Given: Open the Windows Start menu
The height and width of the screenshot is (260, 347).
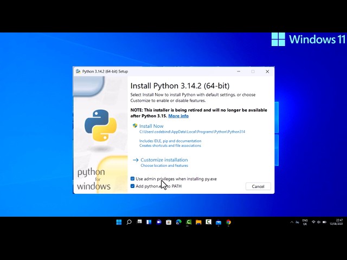Looking at the screenshot, I should pos(119,222).
